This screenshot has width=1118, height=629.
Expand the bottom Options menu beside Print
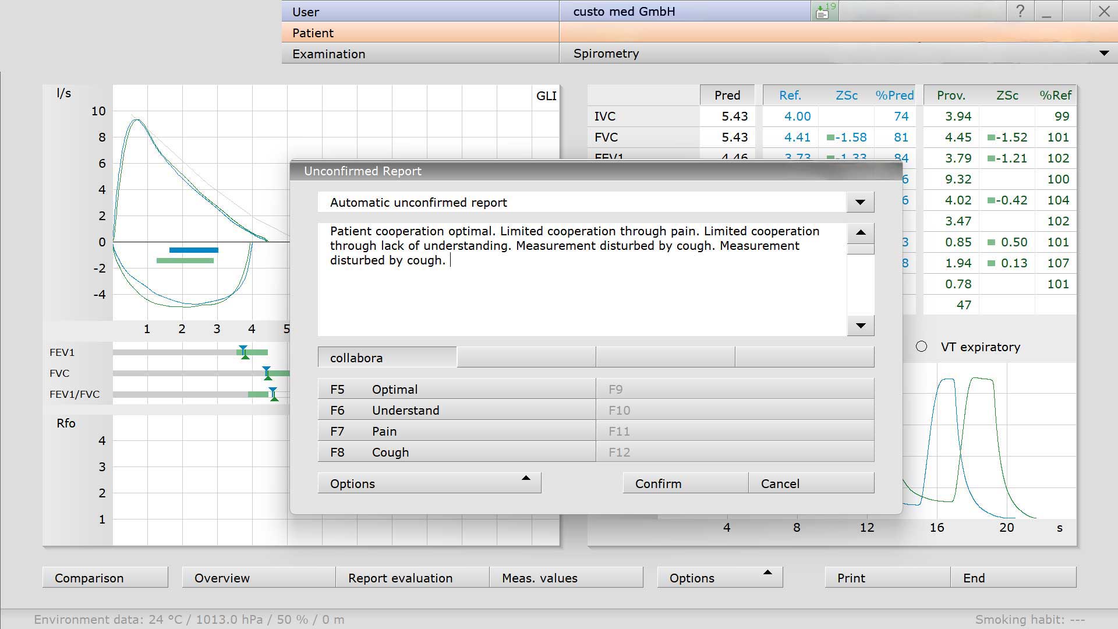click(720, 578)
